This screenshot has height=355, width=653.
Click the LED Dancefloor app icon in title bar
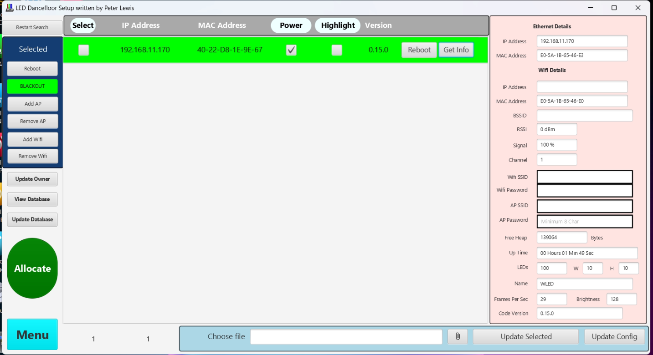click(9, 8)
